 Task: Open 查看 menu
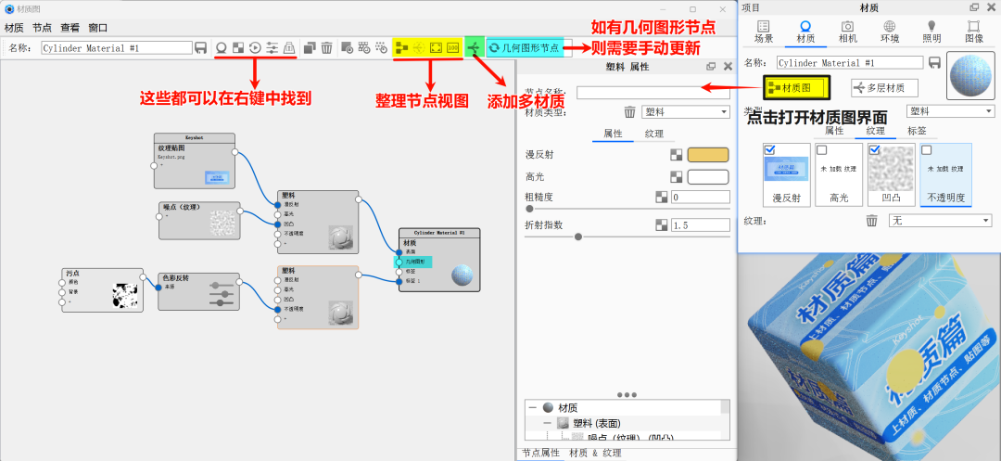[70, 28]
